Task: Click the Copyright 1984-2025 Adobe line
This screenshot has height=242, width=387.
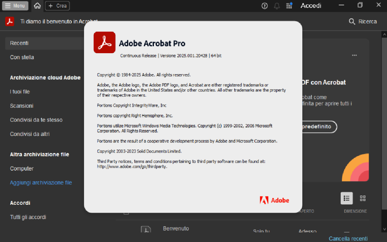Action: tap(144, 75)
